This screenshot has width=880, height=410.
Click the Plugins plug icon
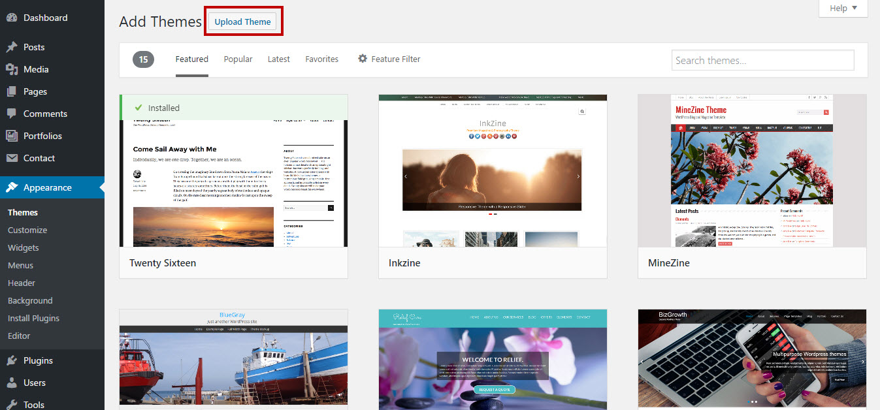(12, 360)
